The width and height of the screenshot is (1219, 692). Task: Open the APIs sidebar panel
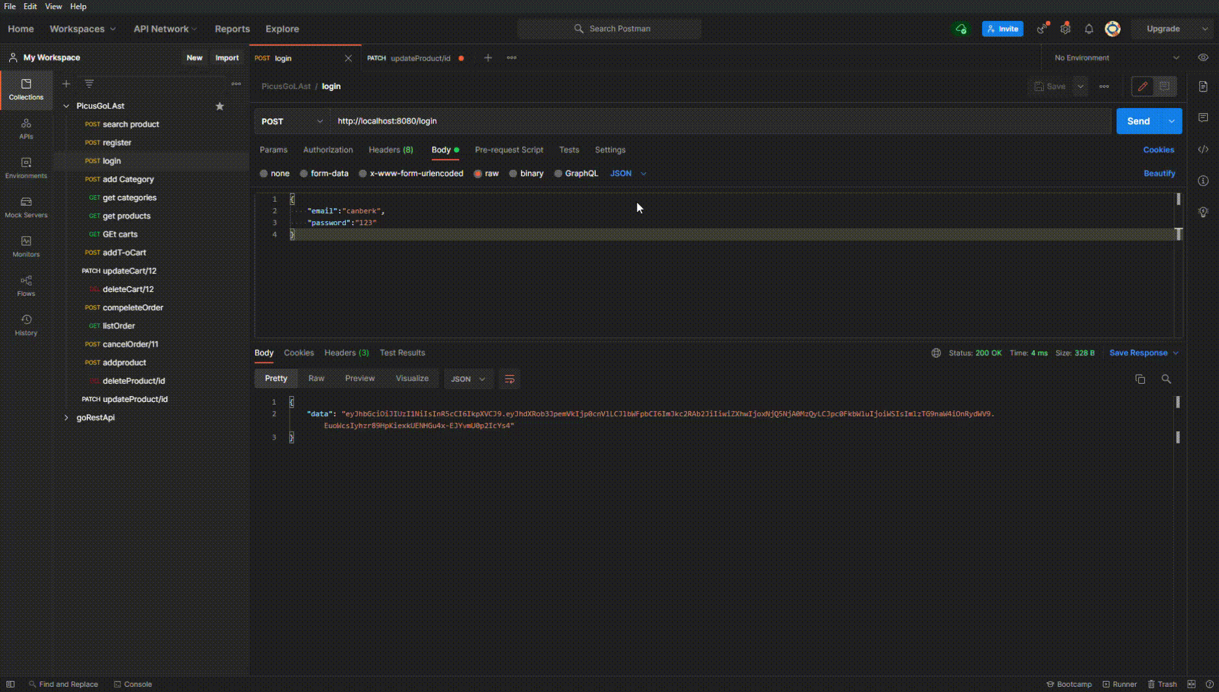click(26, 129)
